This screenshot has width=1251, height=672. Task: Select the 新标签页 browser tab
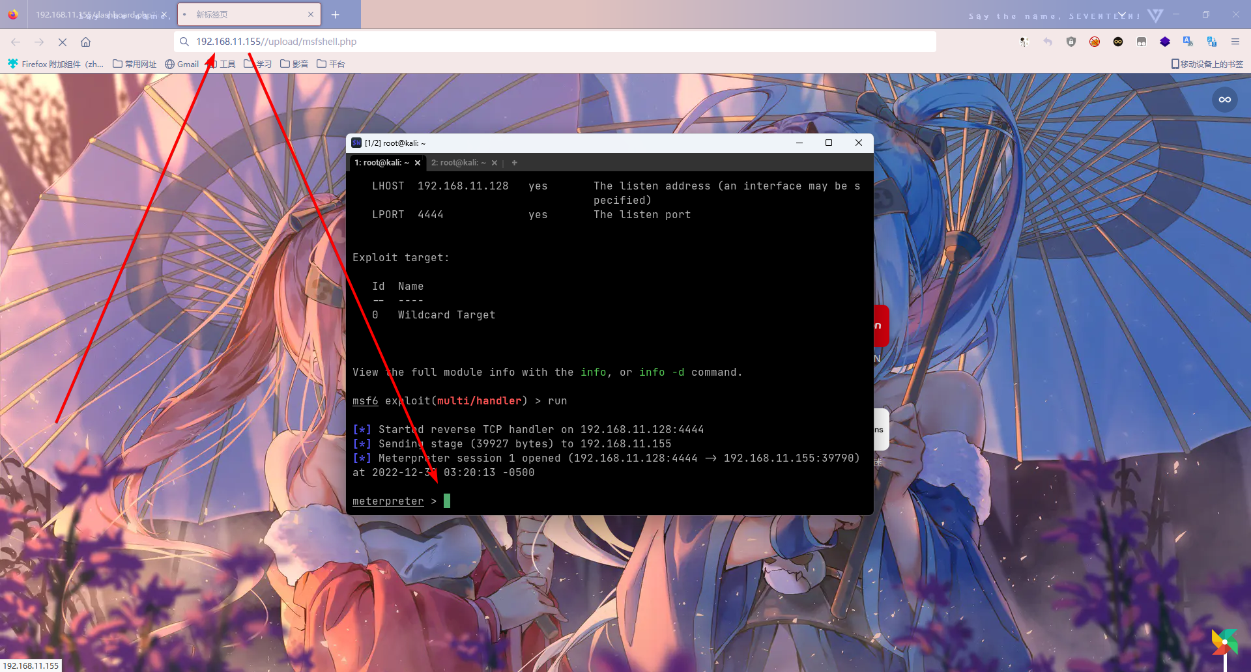[x=248, y=14]
